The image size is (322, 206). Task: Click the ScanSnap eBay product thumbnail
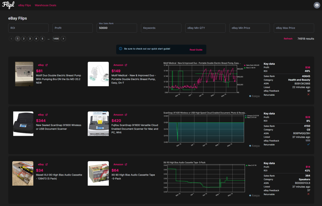(23, 124)
